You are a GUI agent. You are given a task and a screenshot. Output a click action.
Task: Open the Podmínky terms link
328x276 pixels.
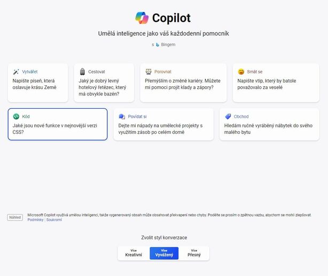pyautogui.click(x=35, y=220)
